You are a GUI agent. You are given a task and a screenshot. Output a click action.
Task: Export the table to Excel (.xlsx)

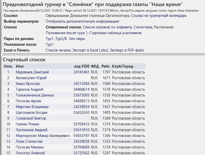90,50
